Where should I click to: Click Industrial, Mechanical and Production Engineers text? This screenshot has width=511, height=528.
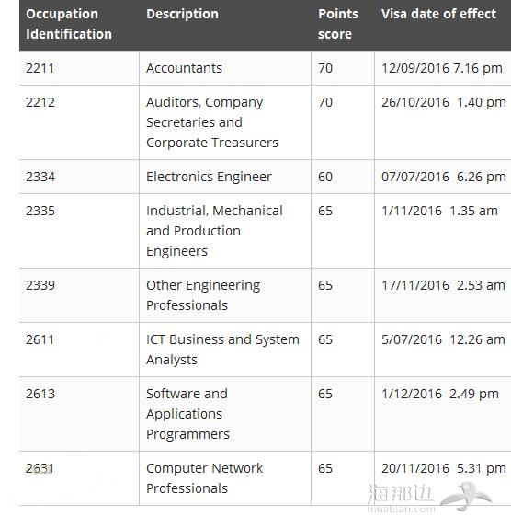214,231
